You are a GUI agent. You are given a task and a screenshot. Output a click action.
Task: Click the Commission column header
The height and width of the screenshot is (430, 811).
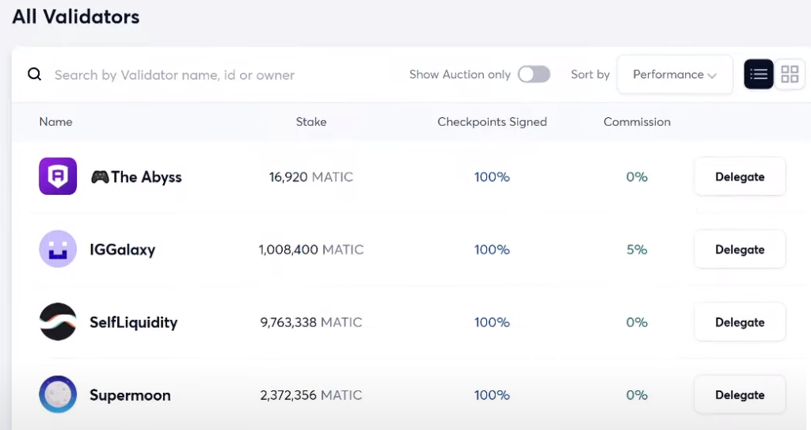coord(637,122)
